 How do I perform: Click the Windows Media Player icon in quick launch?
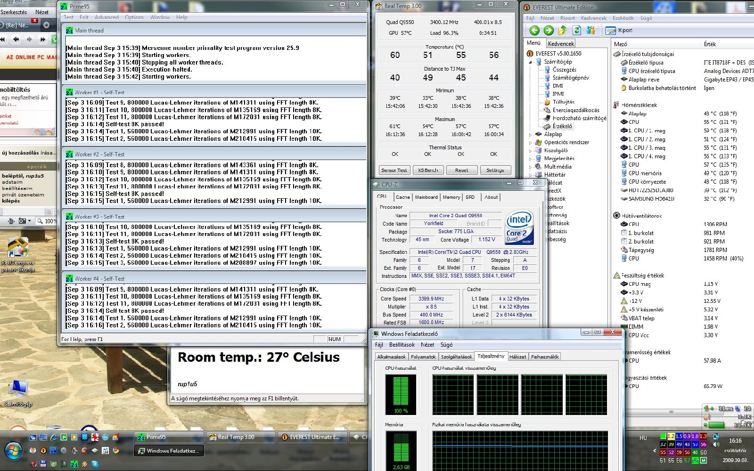pos(74,437)
